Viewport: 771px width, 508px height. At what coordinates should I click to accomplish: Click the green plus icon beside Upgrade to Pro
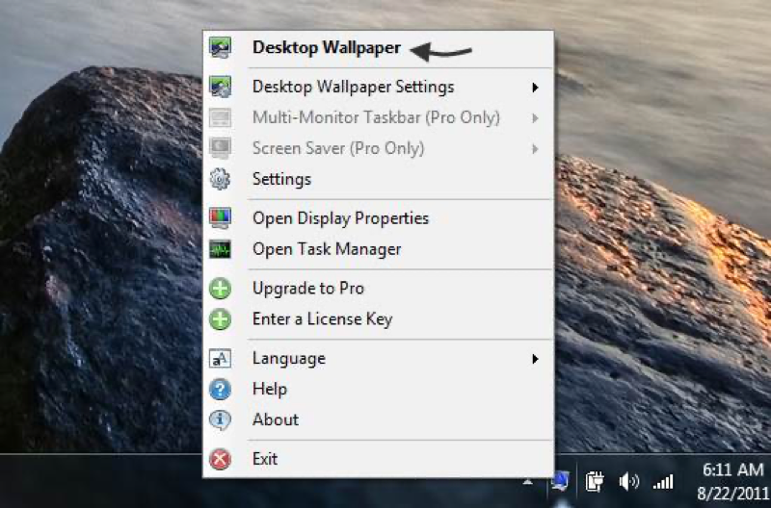220,288
